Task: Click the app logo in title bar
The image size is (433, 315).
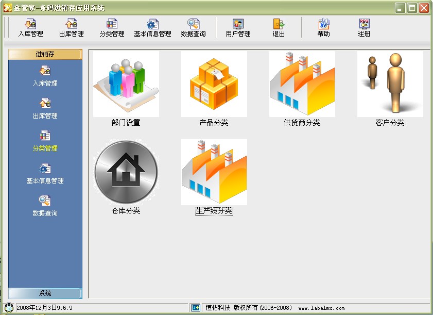Action: coord(7,8)
